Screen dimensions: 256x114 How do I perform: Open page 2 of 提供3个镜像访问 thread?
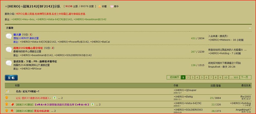tap(62, 98)
